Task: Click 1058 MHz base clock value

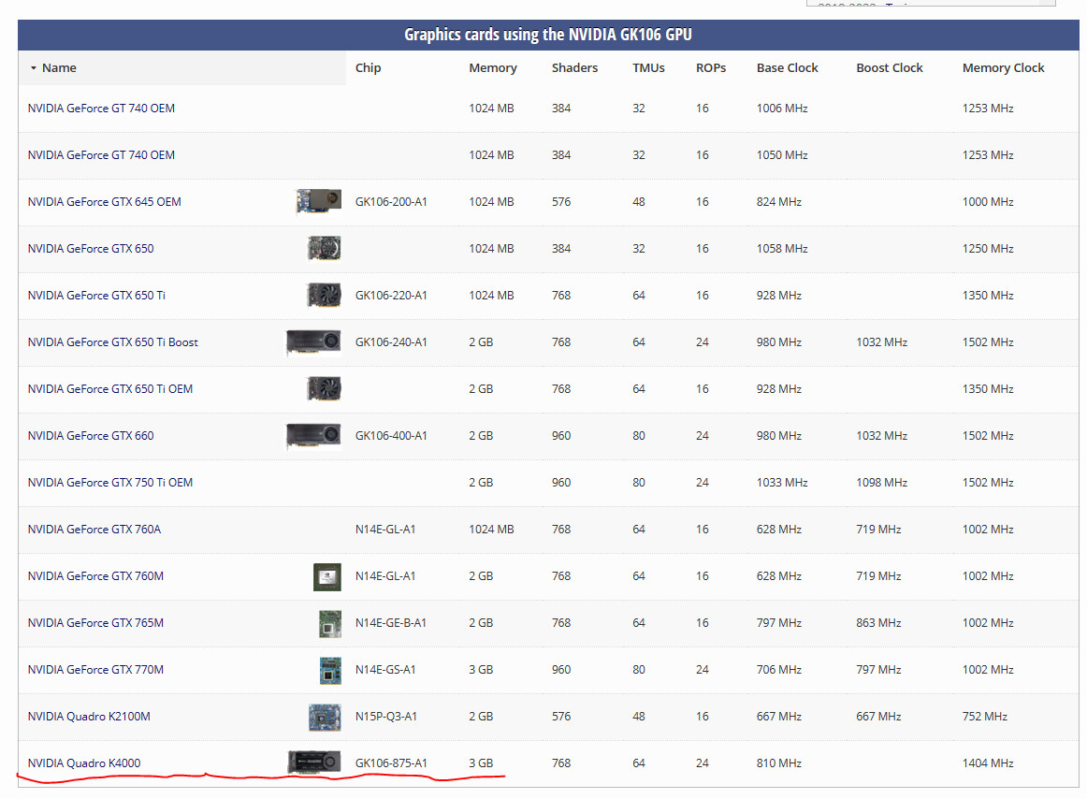Action: pyautogui.click(x=782, y=248)
